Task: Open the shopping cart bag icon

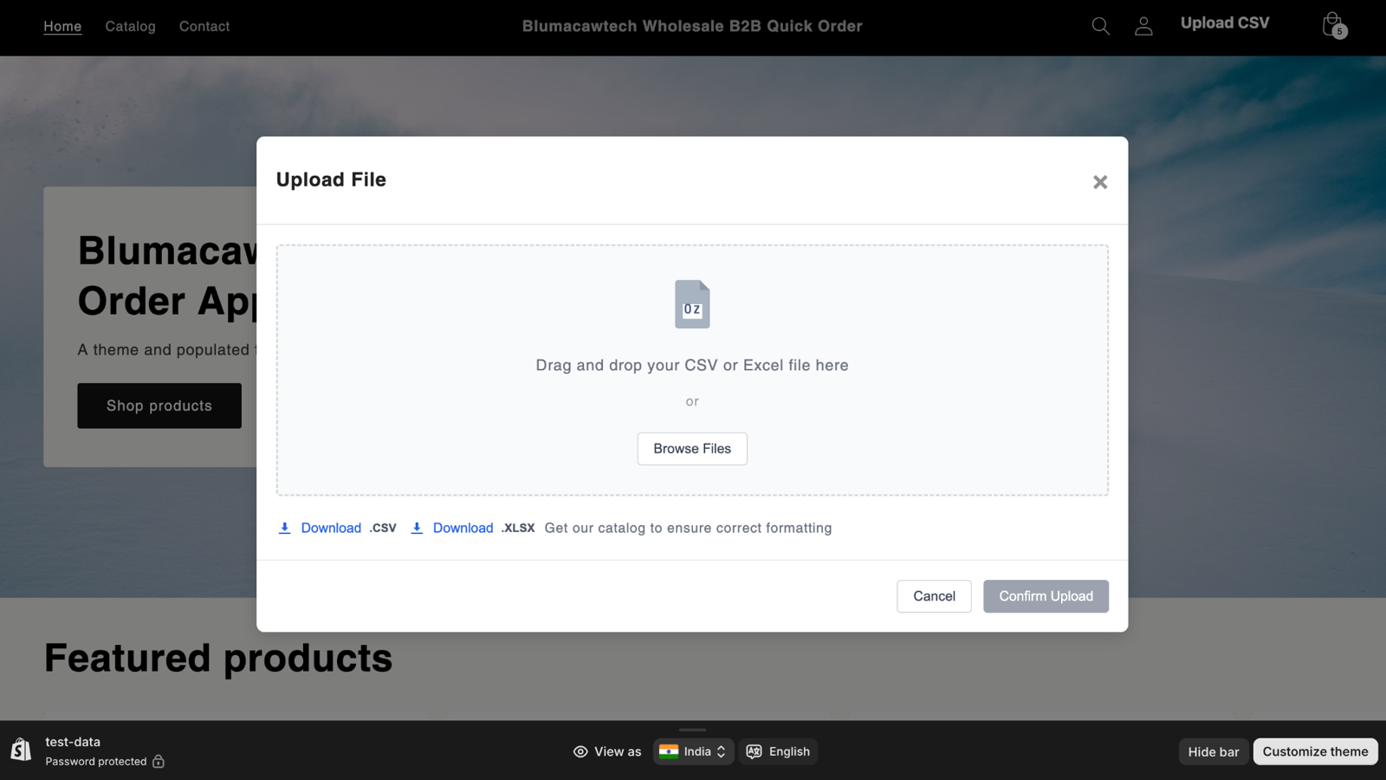Action: pos(1334,25)
